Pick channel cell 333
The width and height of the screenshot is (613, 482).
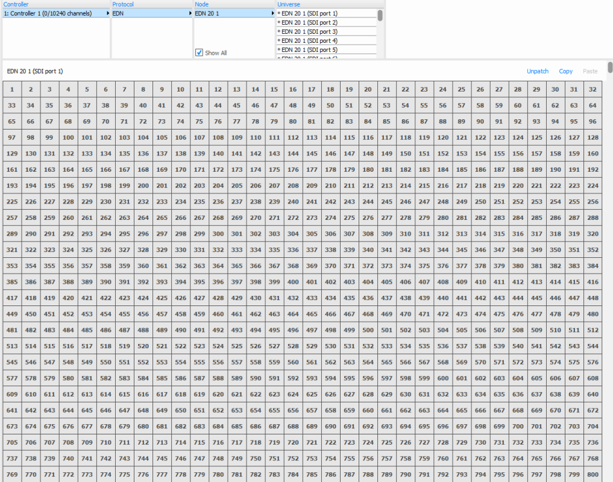pos(236,250)
